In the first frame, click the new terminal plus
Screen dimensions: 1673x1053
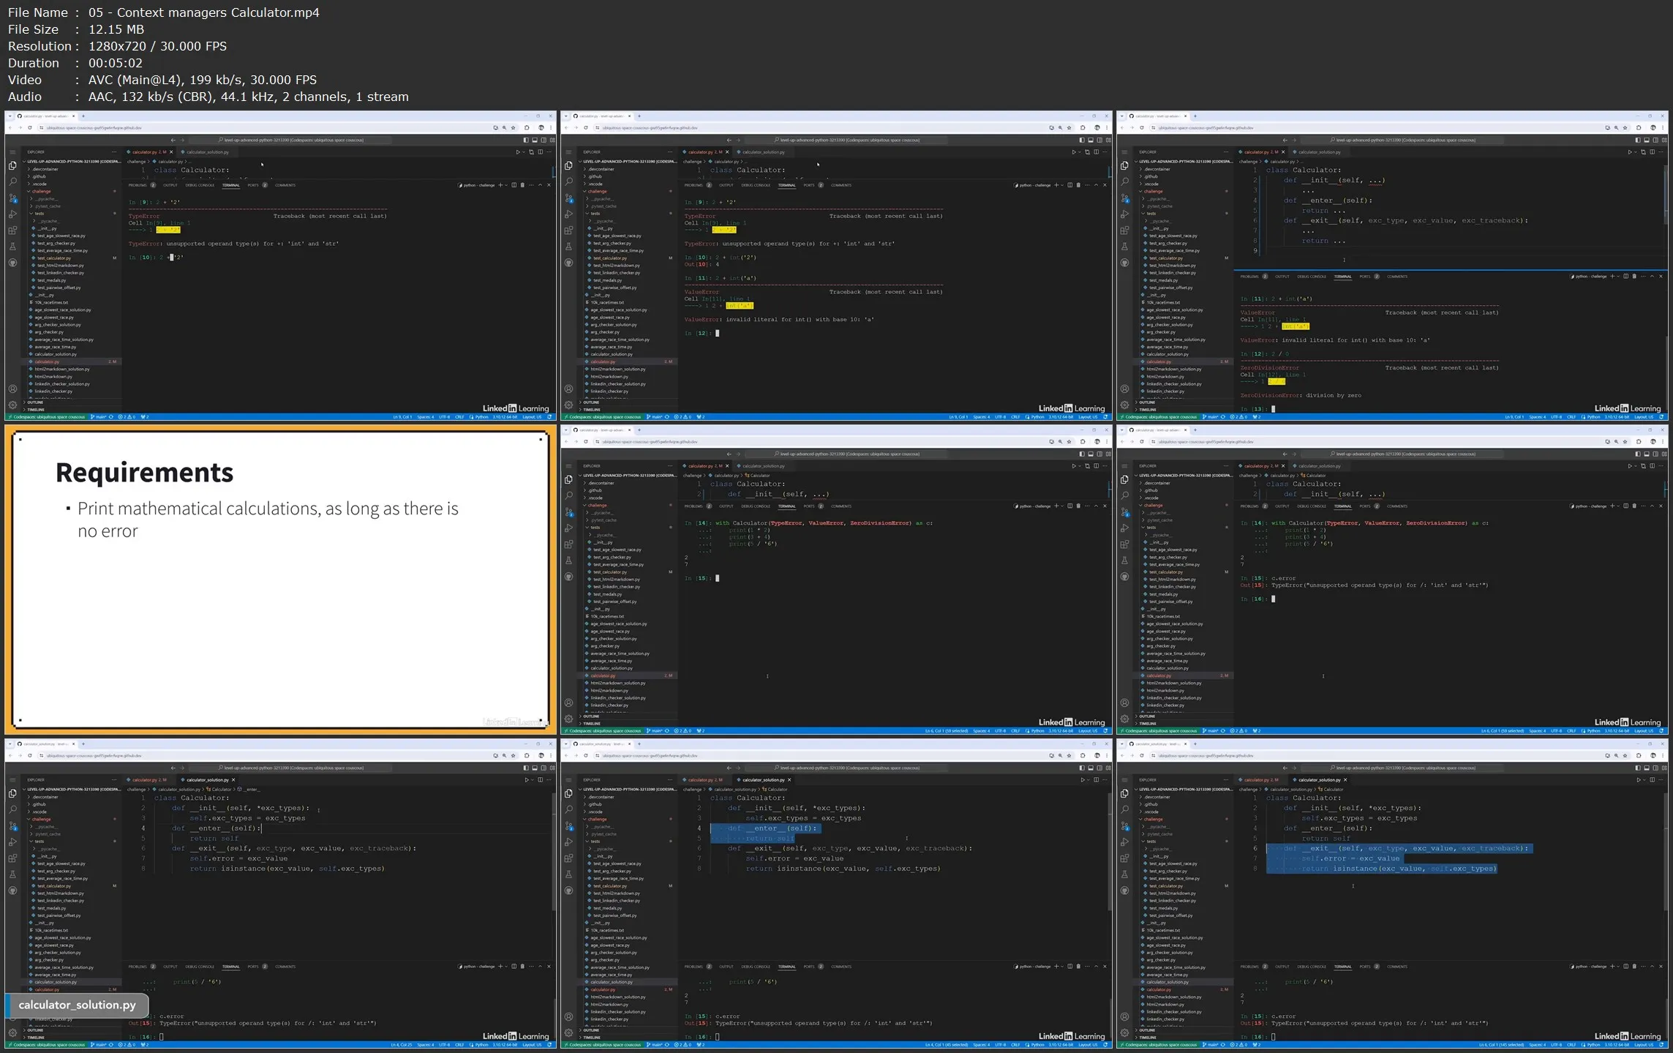tap(500, 185)
